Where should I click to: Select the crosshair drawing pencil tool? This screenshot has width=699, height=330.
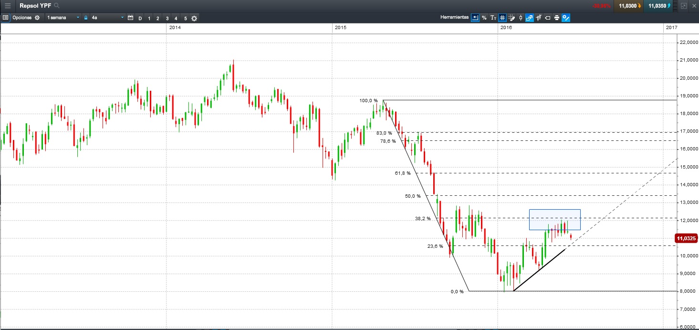click(511, 18)
